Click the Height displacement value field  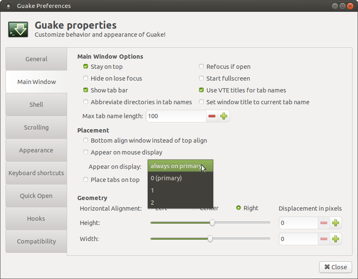tap(298, 223)
